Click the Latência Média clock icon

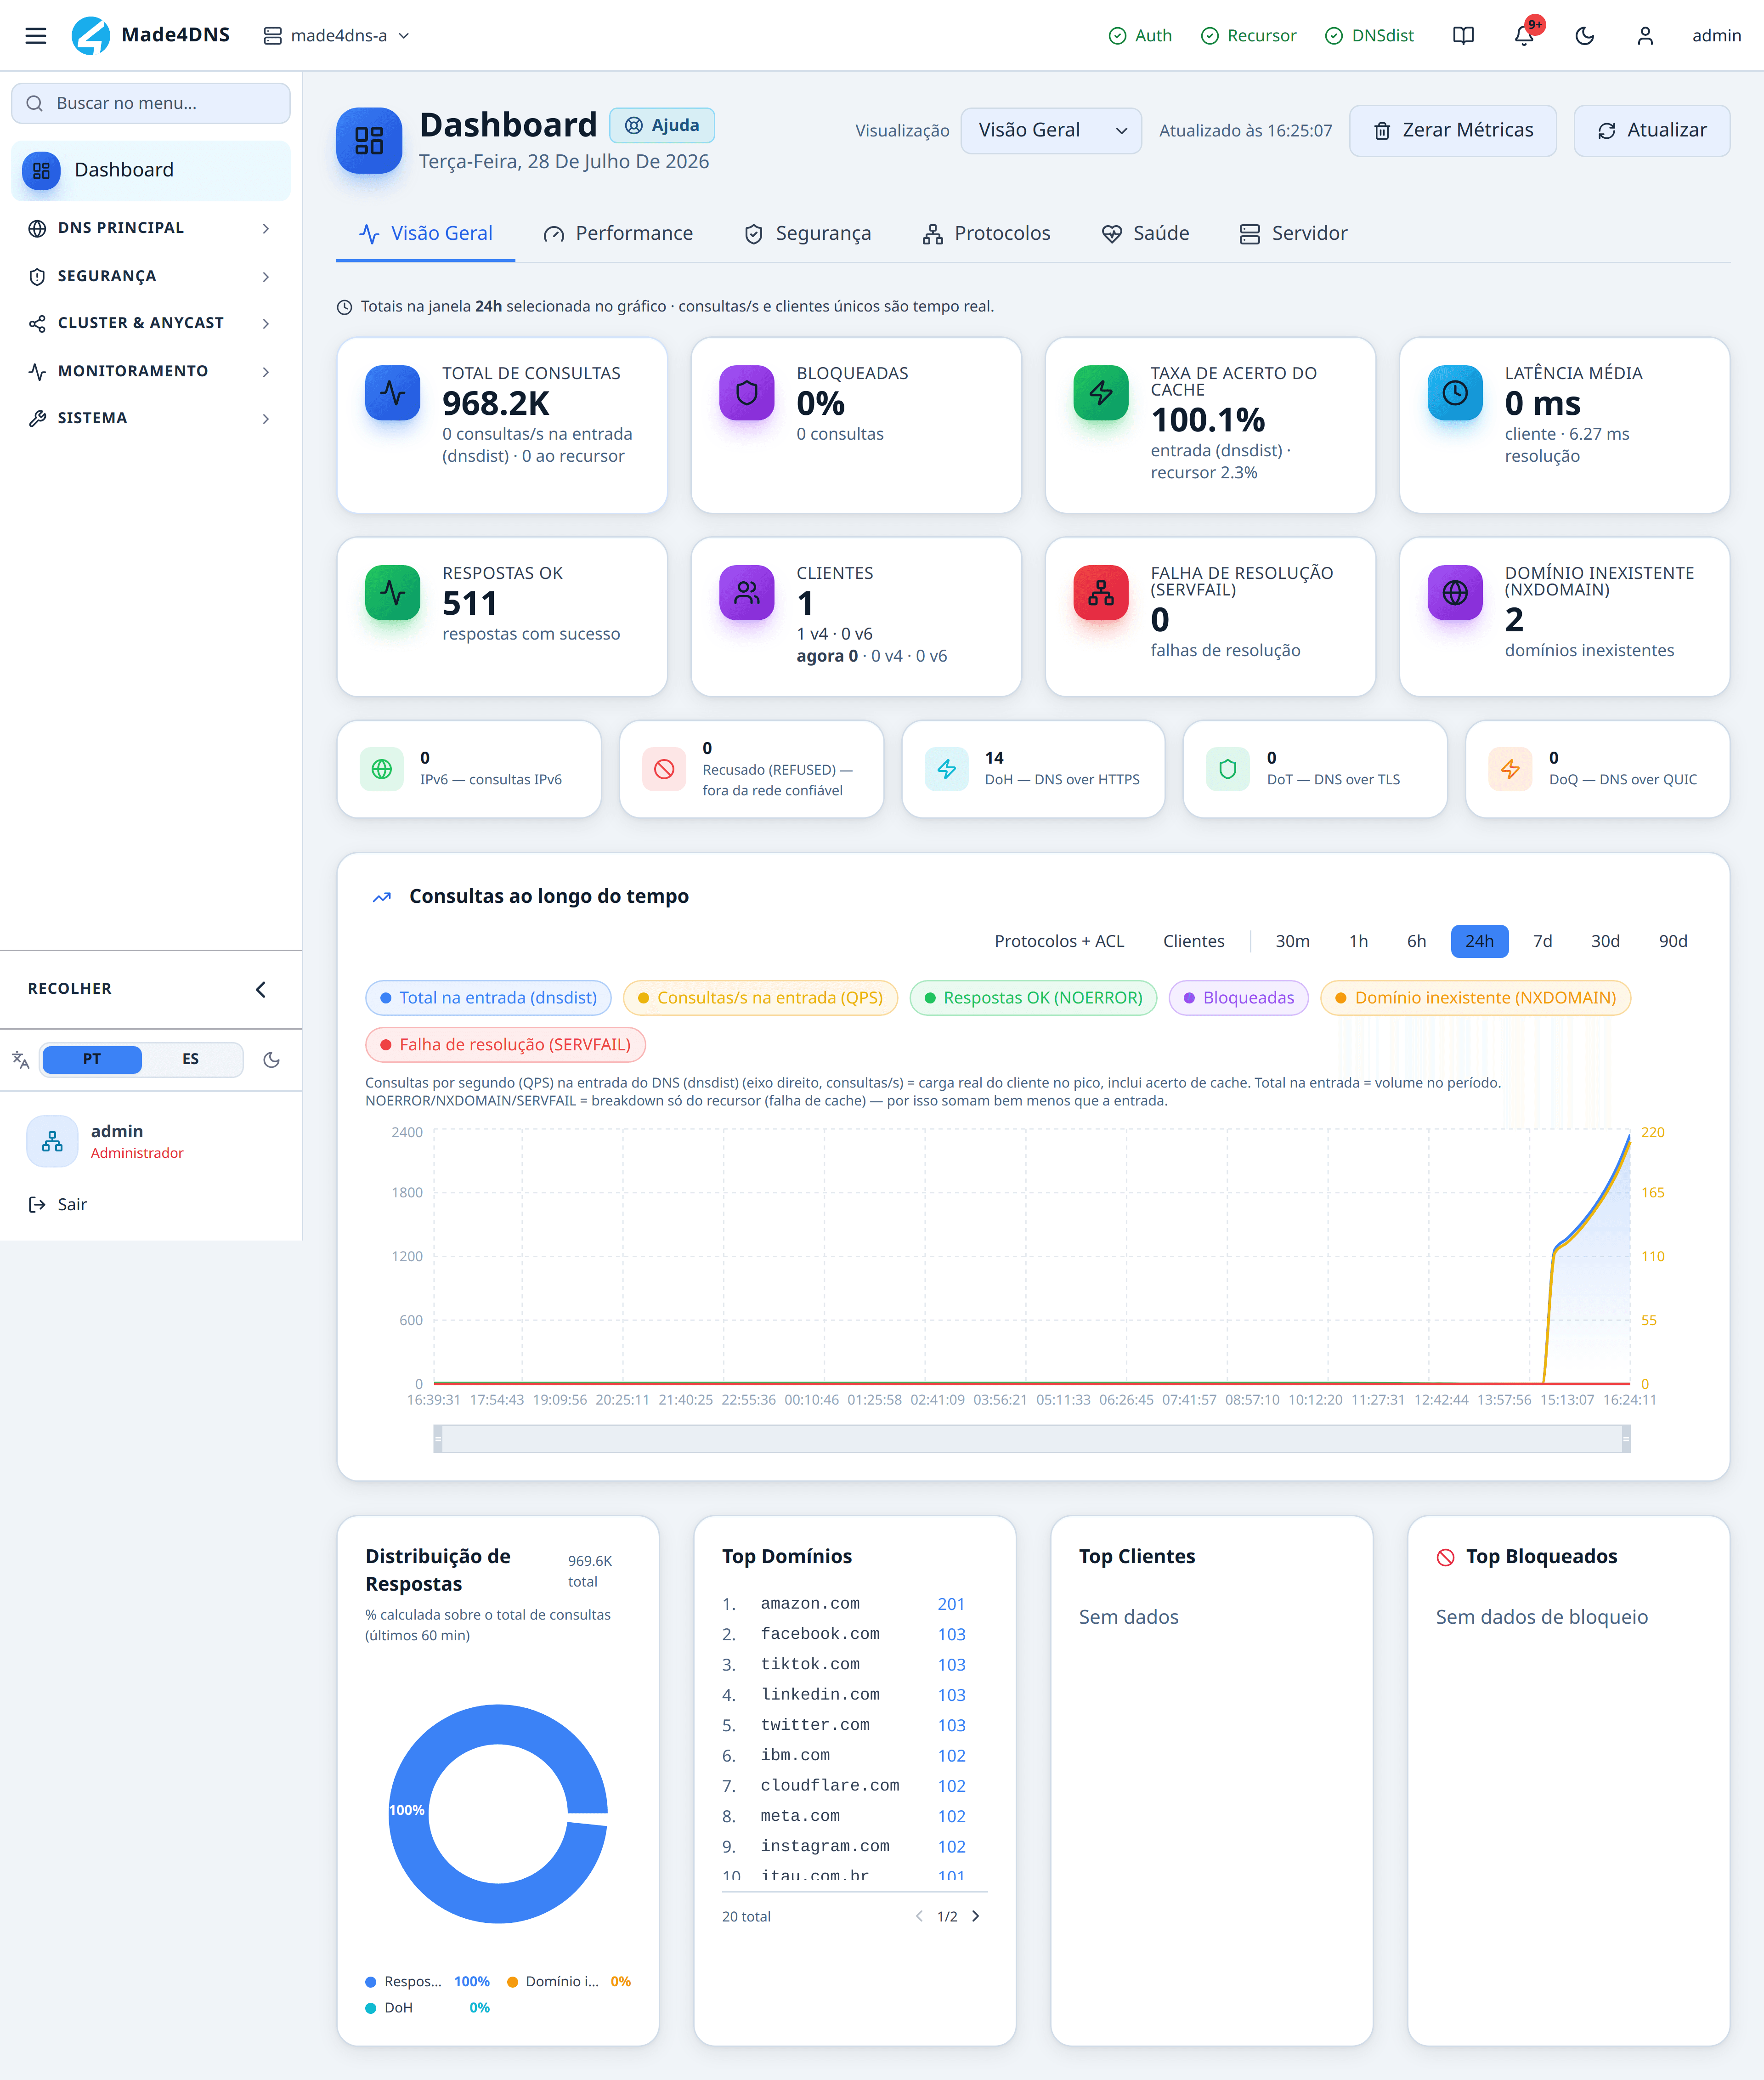(1455, 393)
